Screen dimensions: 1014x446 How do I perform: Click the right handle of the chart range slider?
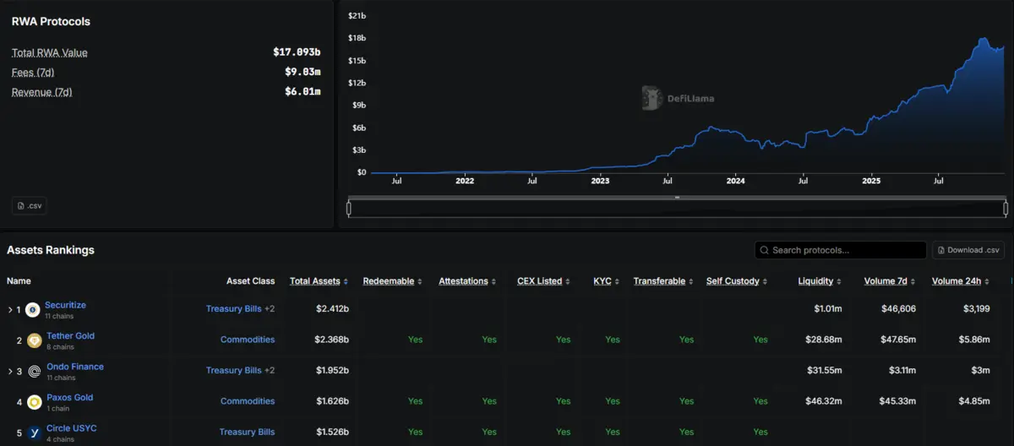click(x=1006, y=208)
